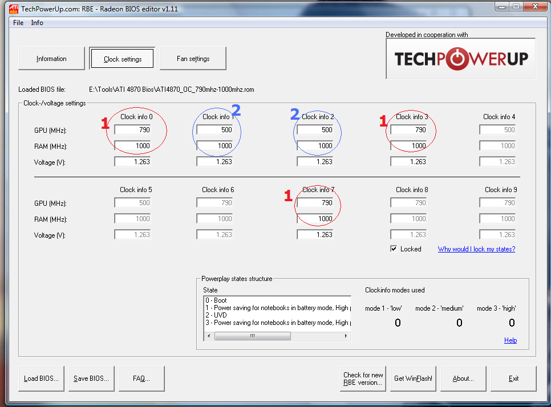
Task: Select state 3 Power saving row
Action: coord(278,323)
